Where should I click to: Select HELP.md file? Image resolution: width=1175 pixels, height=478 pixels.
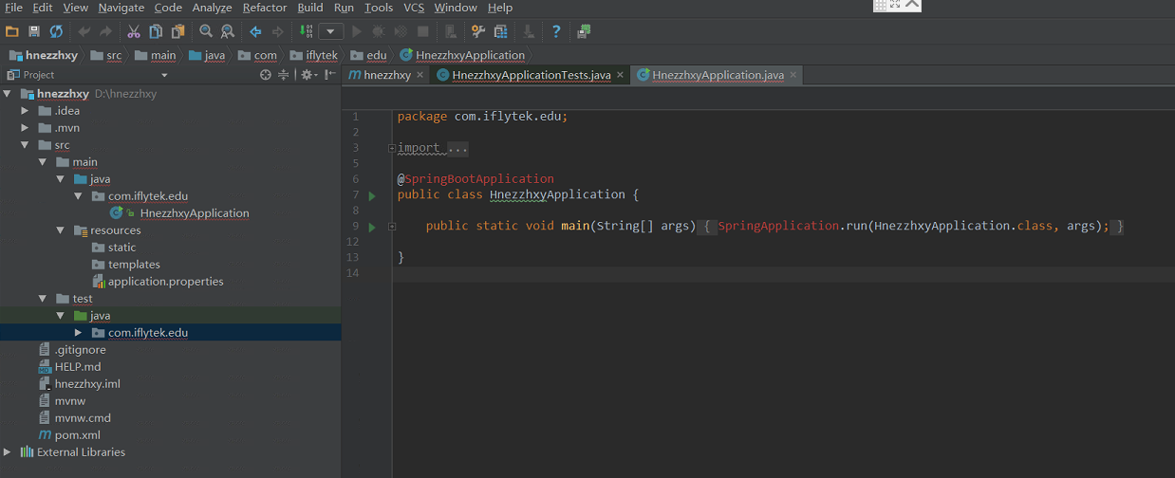click(77, 367)
